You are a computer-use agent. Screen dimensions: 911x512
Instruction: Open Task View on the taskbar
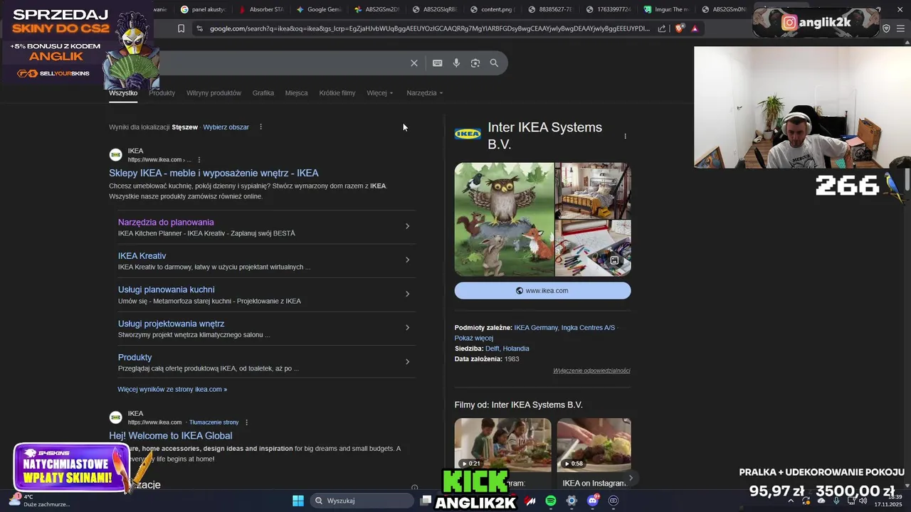[426, 501]
